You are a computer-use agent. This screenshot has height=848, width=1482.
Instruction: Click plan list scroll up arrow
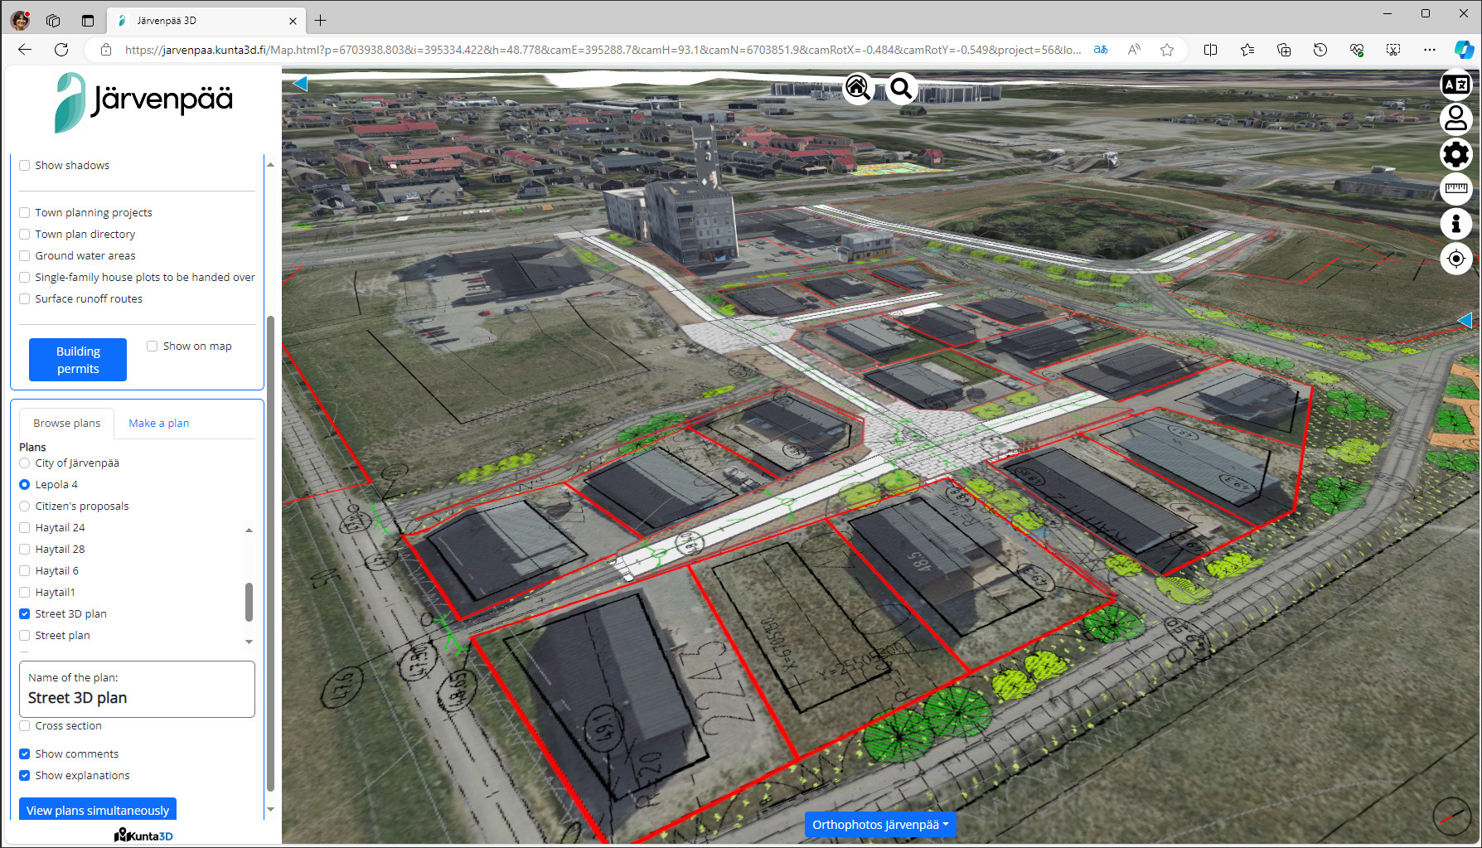[249, 530]
